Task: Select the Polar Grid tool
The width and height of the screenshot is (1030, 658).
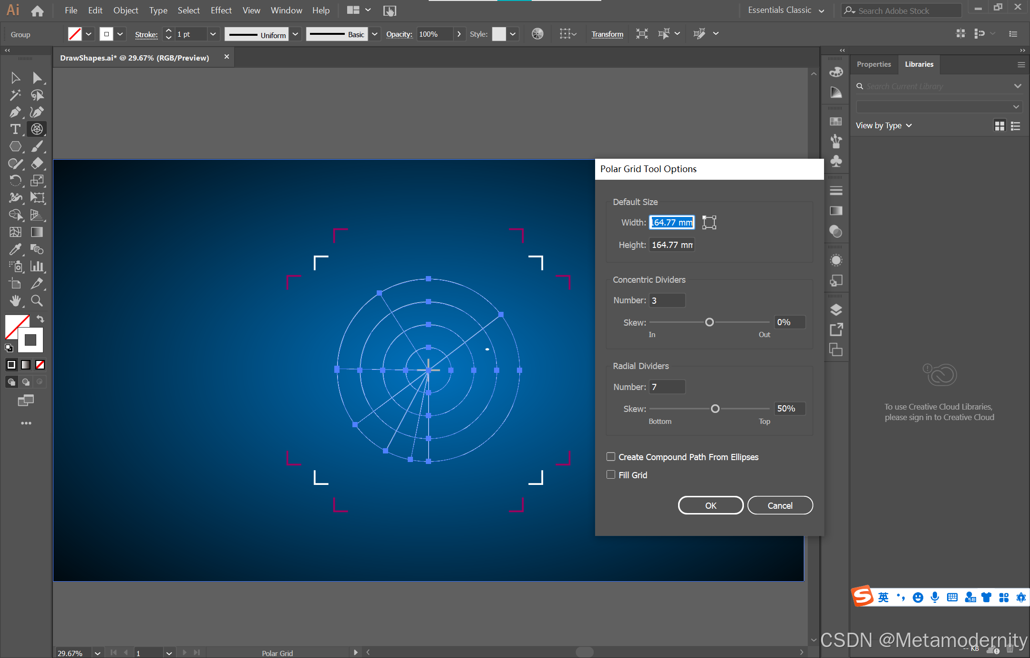Action: tap(37, 129)
